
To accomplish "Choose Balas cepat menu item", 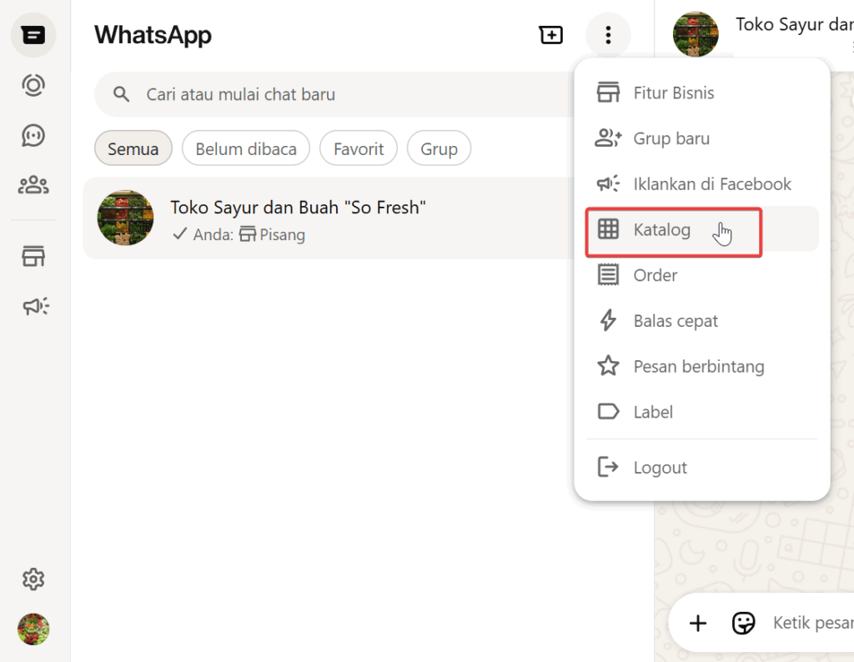I will [x=675, y=321].
